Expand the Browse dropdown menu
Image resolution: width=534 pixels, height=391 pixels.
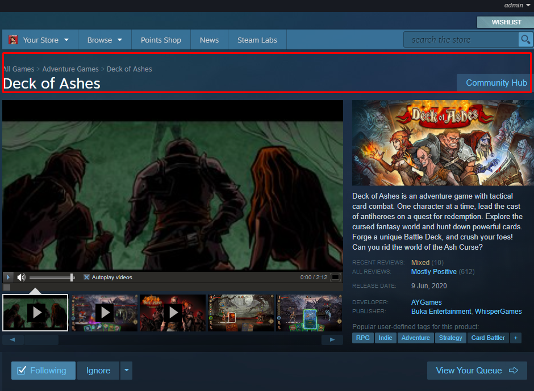pyautogui.click(x=105, y=40)
